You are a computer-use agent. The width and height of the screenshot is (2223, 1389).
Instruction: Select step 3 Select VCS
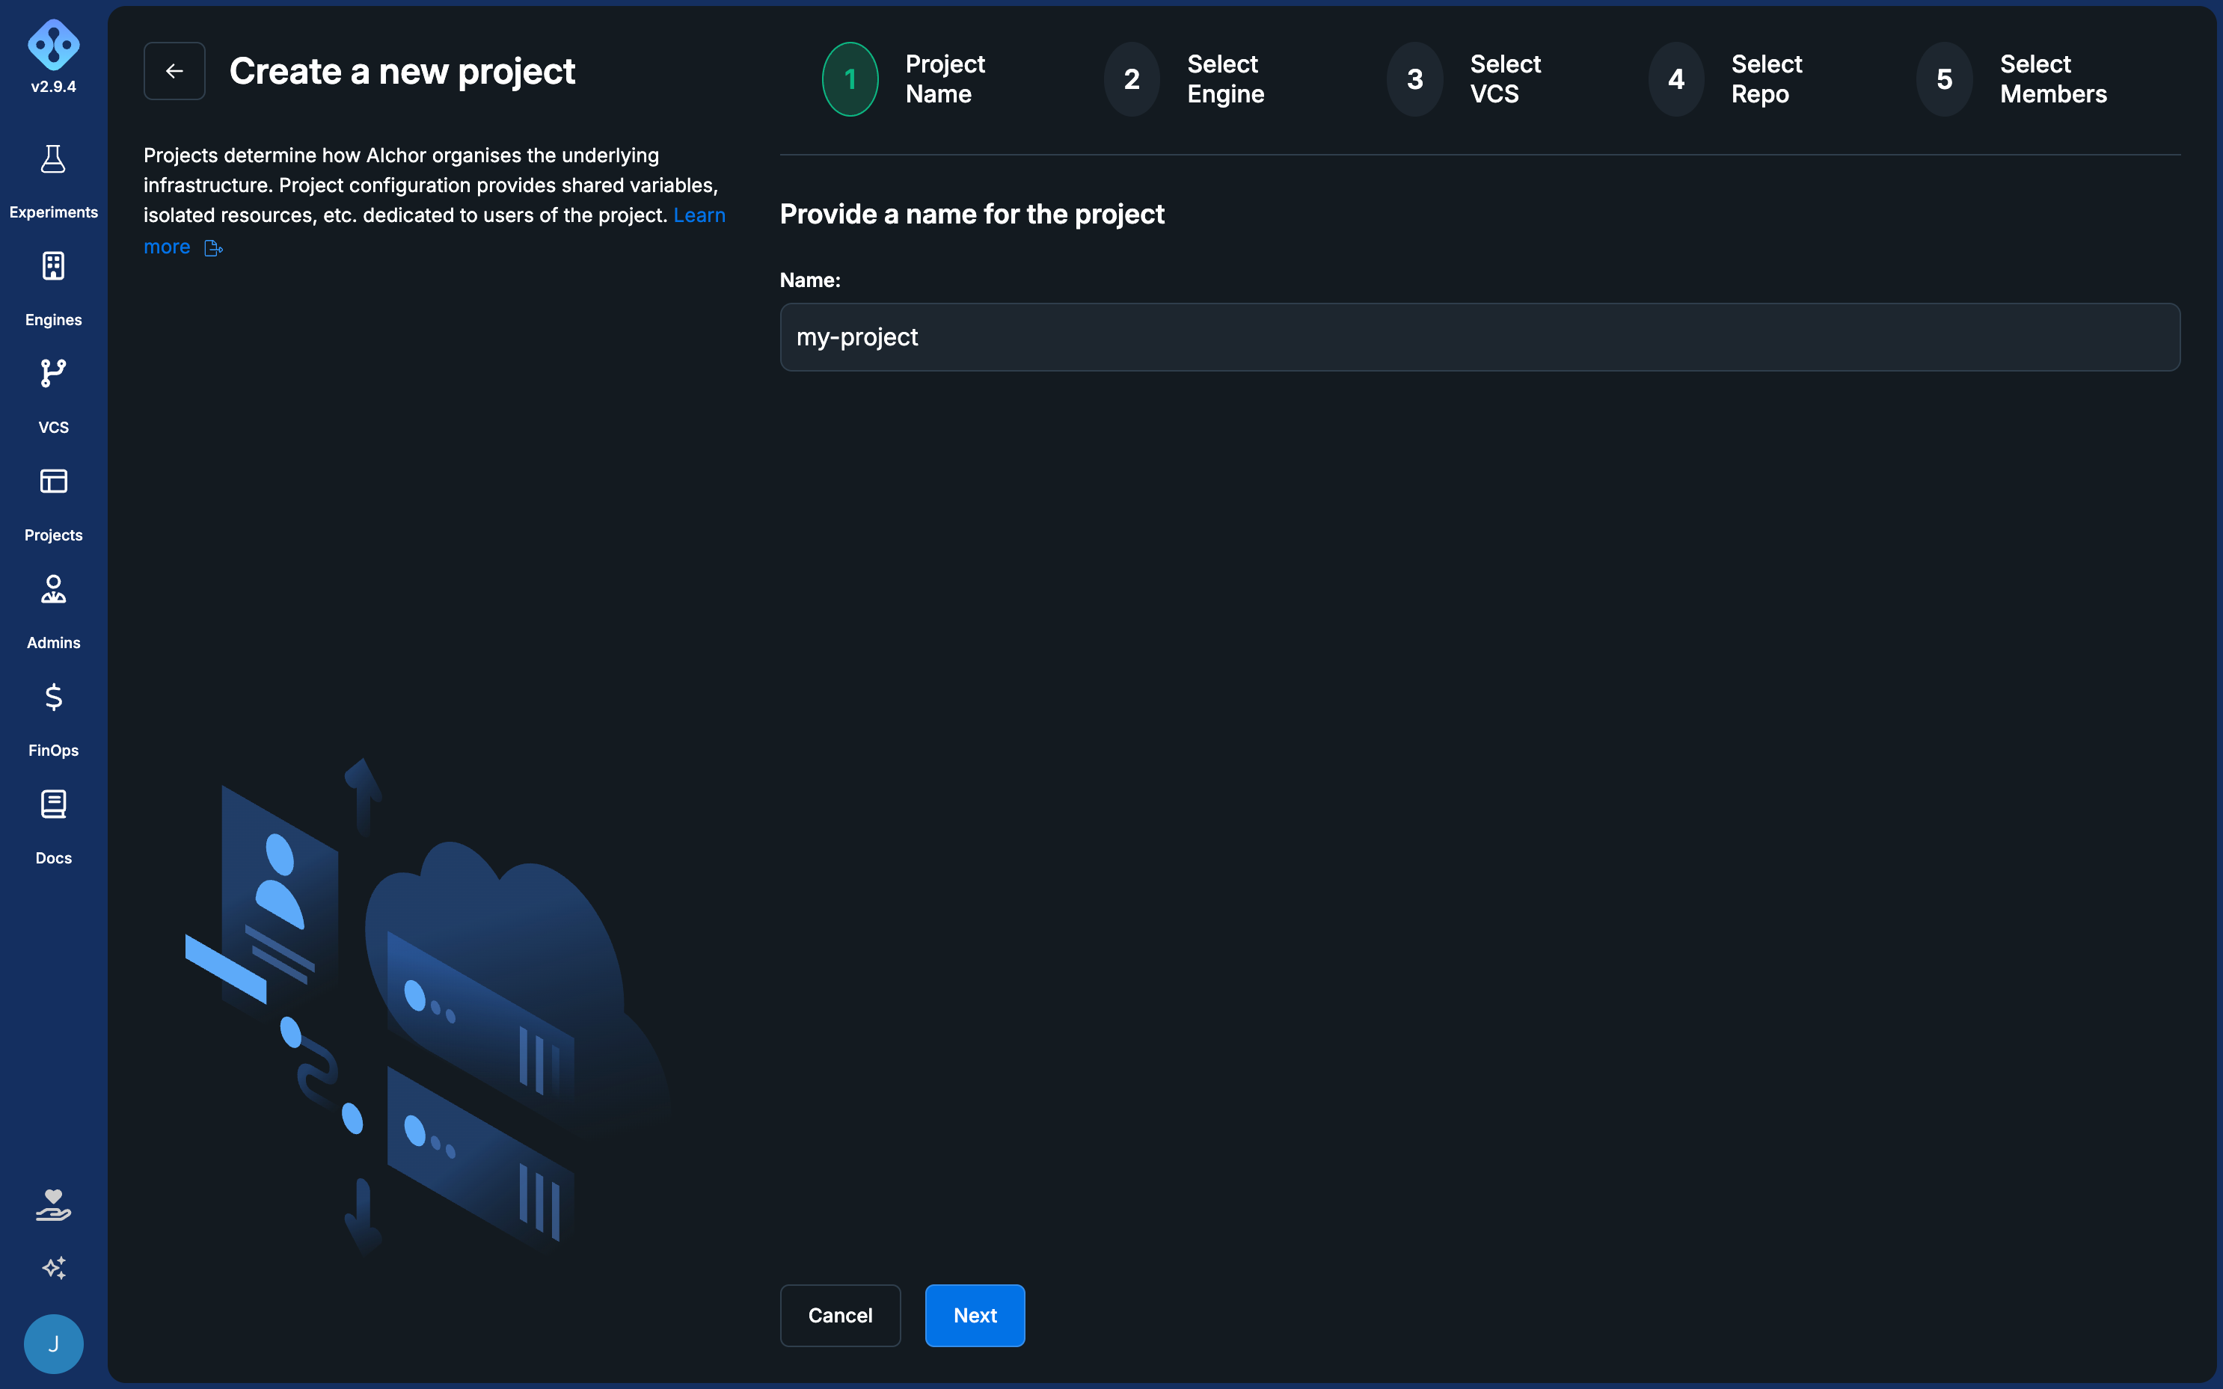pyautogui.click(x=1463, y=79)
